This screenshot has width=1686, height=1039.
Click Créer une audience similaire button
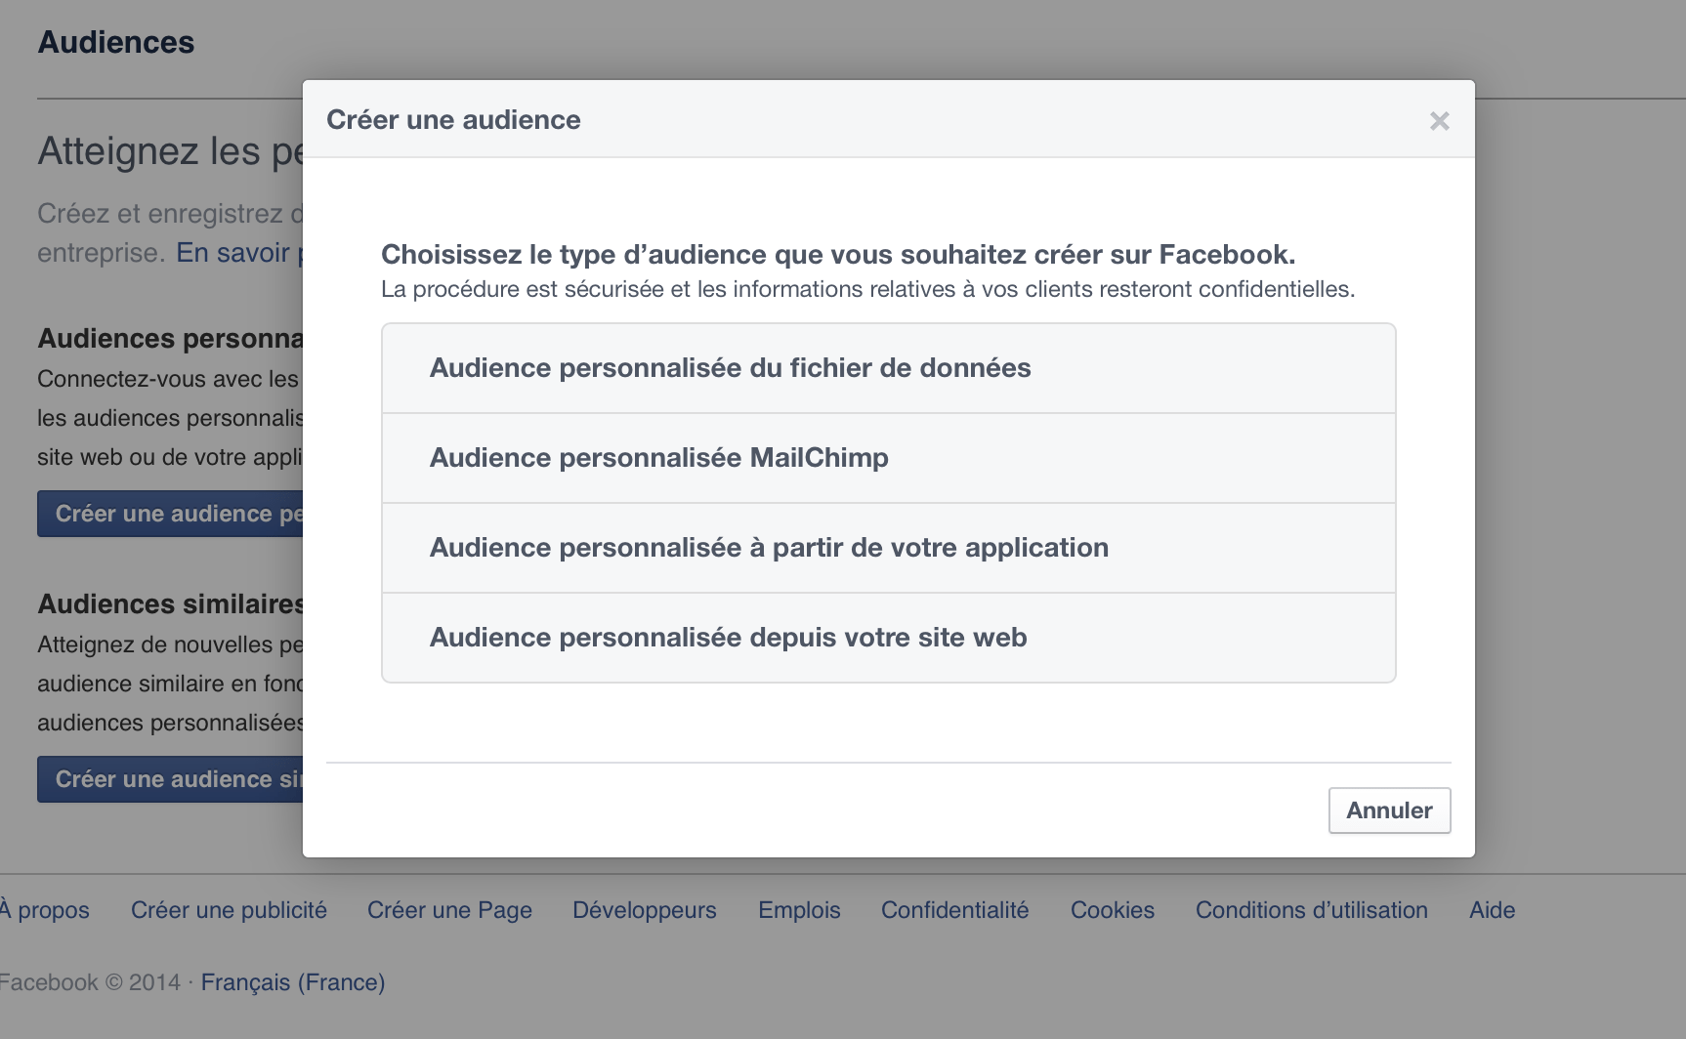tap(171, 779)
